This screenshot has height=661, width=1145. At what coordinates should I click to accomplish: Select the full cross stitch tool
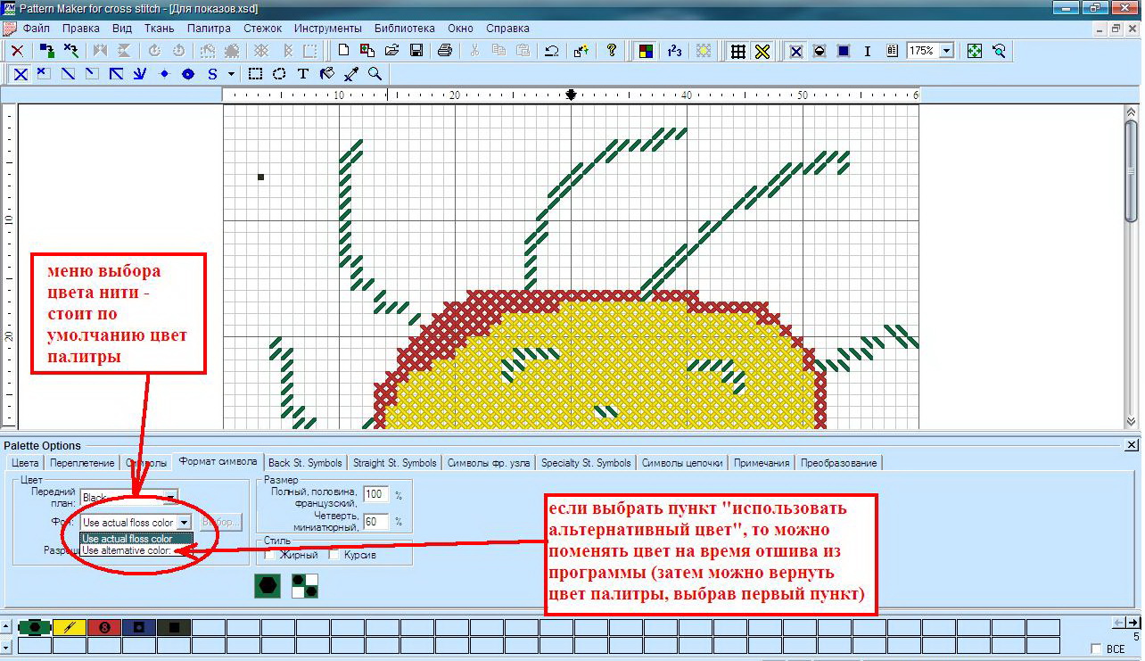[21, 74]
